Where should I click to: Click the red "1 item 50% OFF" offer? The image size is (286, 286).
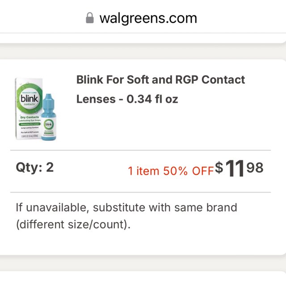171,171
